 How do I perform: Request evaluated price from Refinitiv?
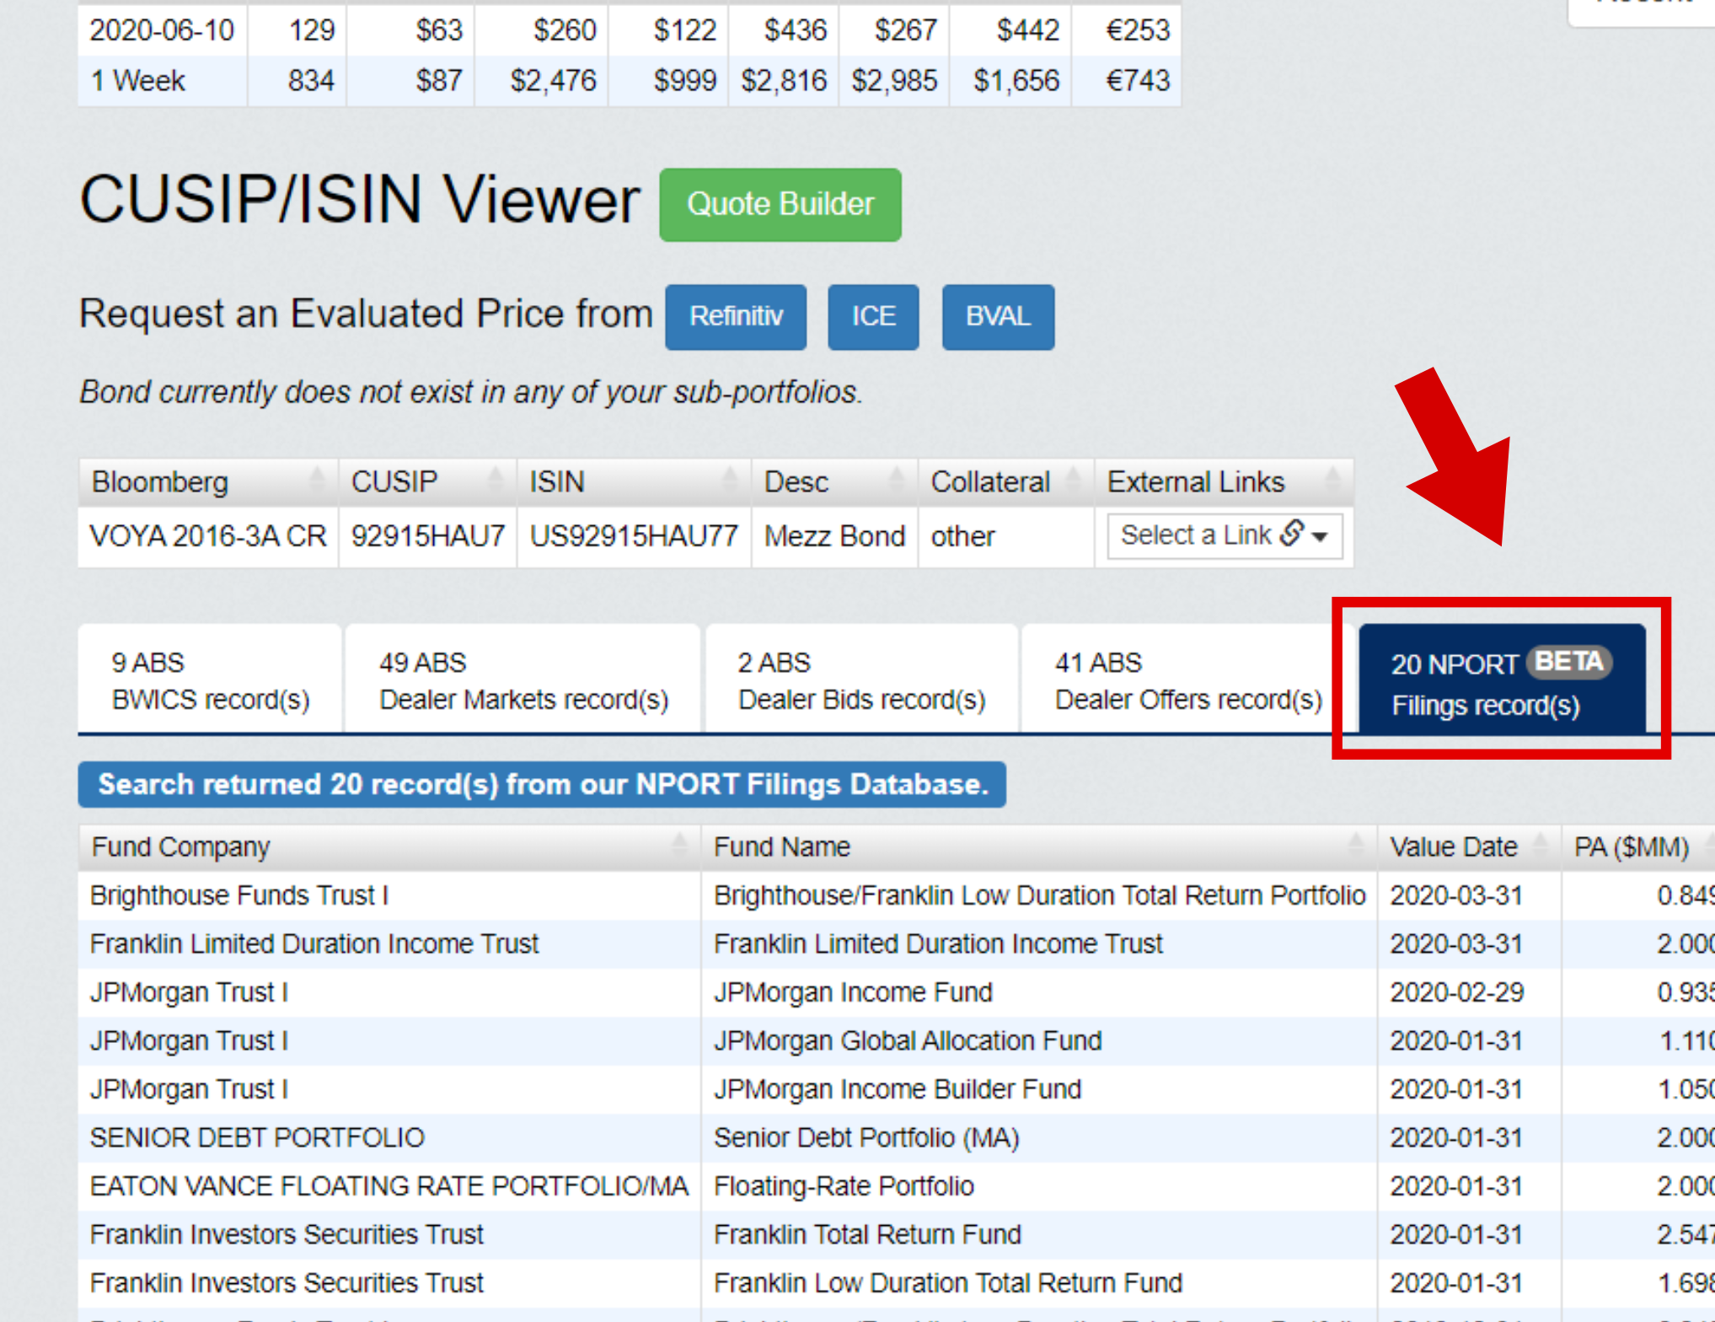(x=735, y=317)
